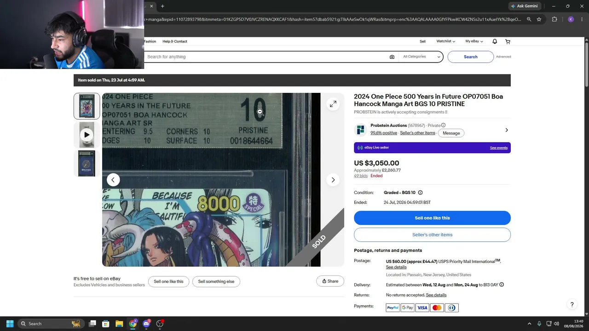Viewport: 589px width, 331px height.
Task: Open the eBay shopping cart
Action: [x=508, y=41]
